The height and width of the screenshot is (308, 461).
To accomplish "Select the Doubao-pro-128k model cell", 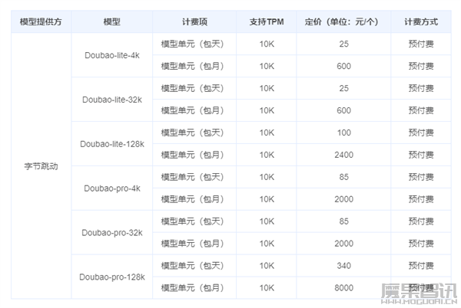I will pyautogui.click(x=112, y=277).
